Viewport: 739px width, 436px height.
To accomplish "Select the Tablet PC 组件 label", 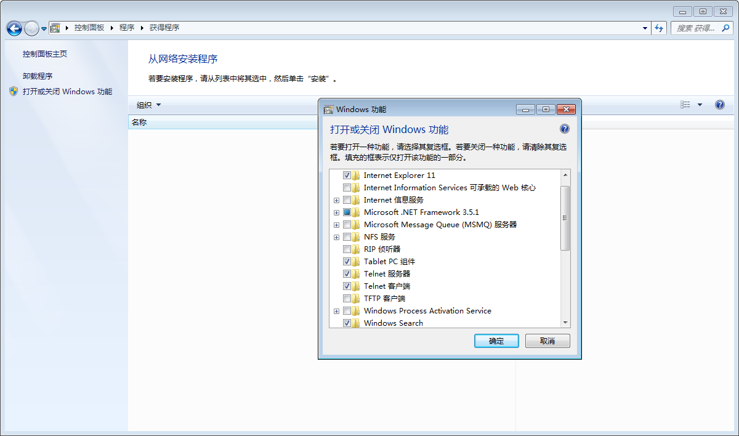I will [x=390, y=262].
